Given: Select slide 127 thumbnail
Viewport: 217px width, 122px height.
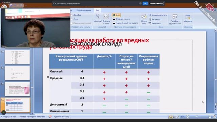Looking at the screenshot, I should click(x=17, y=105).
